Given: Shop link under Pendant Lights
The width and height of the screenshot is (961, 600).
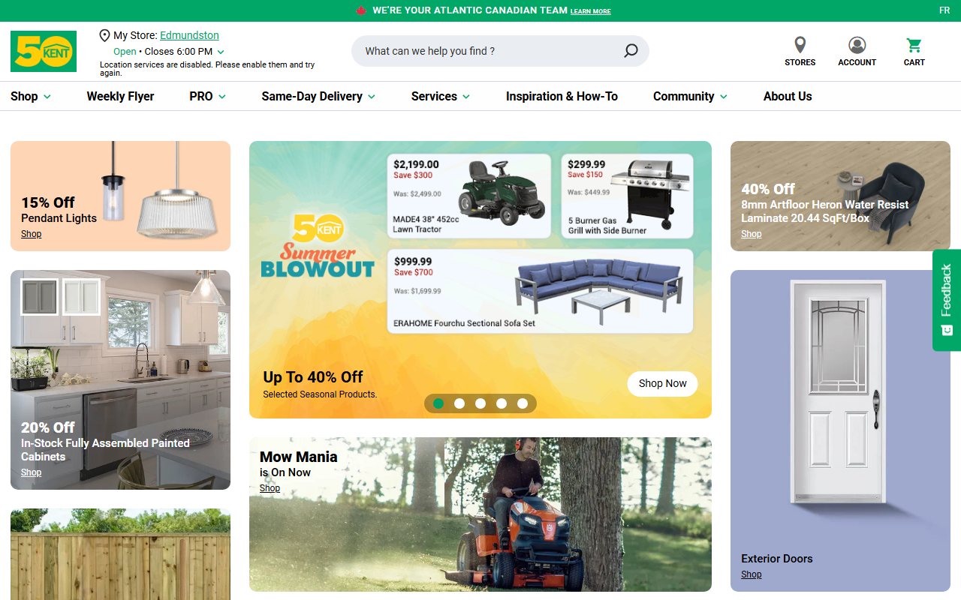Looking at the screenshot, I should click(x=31, y=234).
